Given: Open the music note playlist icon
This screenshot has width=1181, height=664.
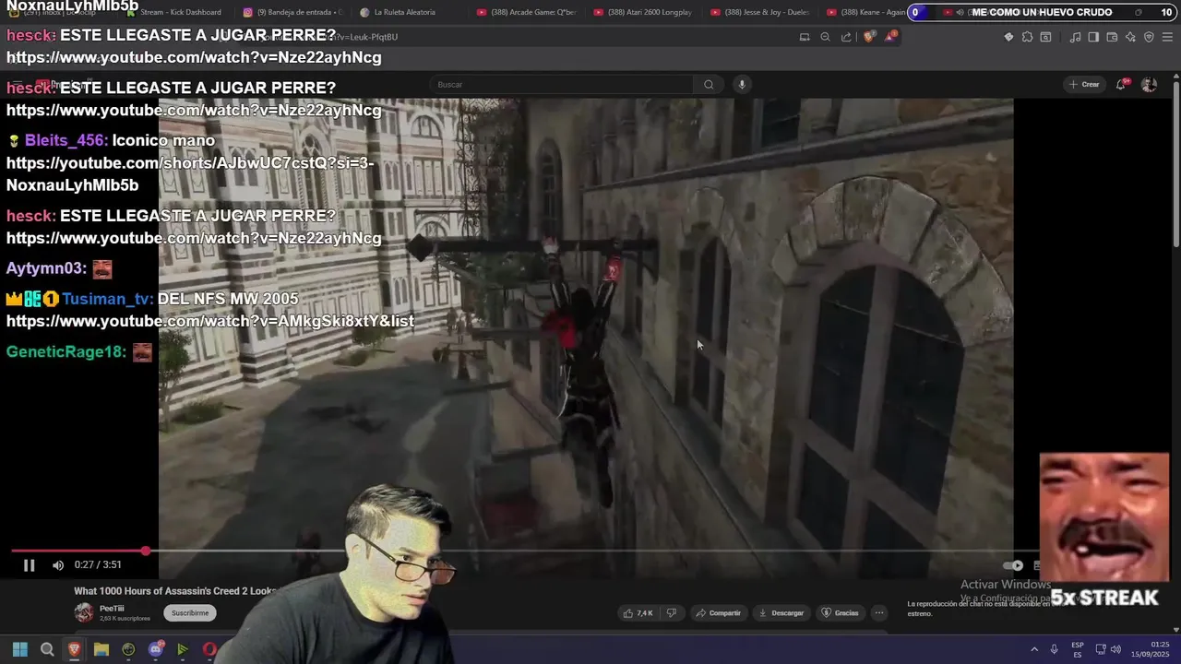Looking at the screenshot, I should click(1075, 37).
